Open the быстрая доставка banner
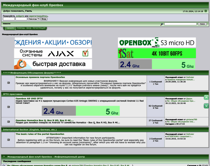 coord(53,64)
